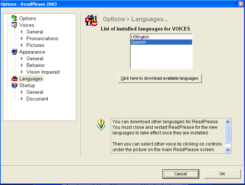Open Pronunciations arrow marker
The width and height of the screenshot is (245, 185).
coord(22,38)
